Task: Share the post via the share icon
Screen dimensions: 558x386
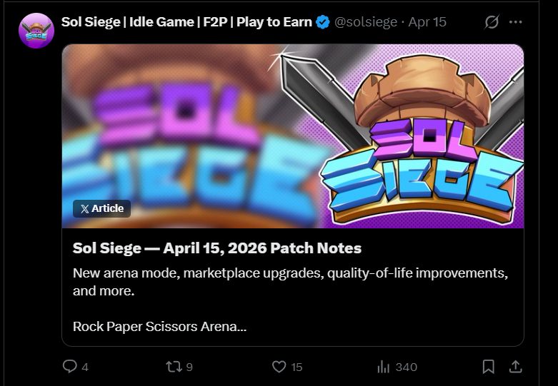Action: 514,367
